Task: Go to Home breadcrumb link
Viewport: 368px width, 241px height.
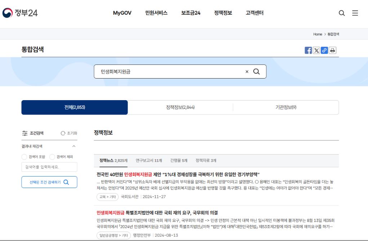Action: coord(318,34)
